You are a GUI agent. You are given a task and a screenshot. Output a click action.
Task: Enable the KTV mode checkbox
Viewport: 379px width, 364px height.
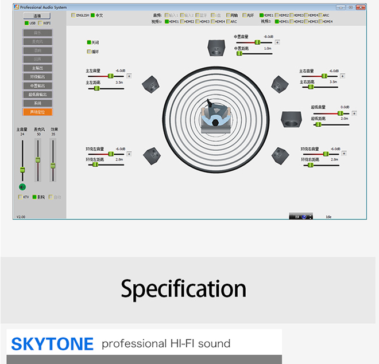pos(20,197)
